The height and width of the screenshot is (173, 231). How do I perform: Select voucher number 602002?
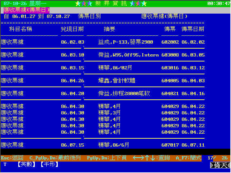pos(170,42)
